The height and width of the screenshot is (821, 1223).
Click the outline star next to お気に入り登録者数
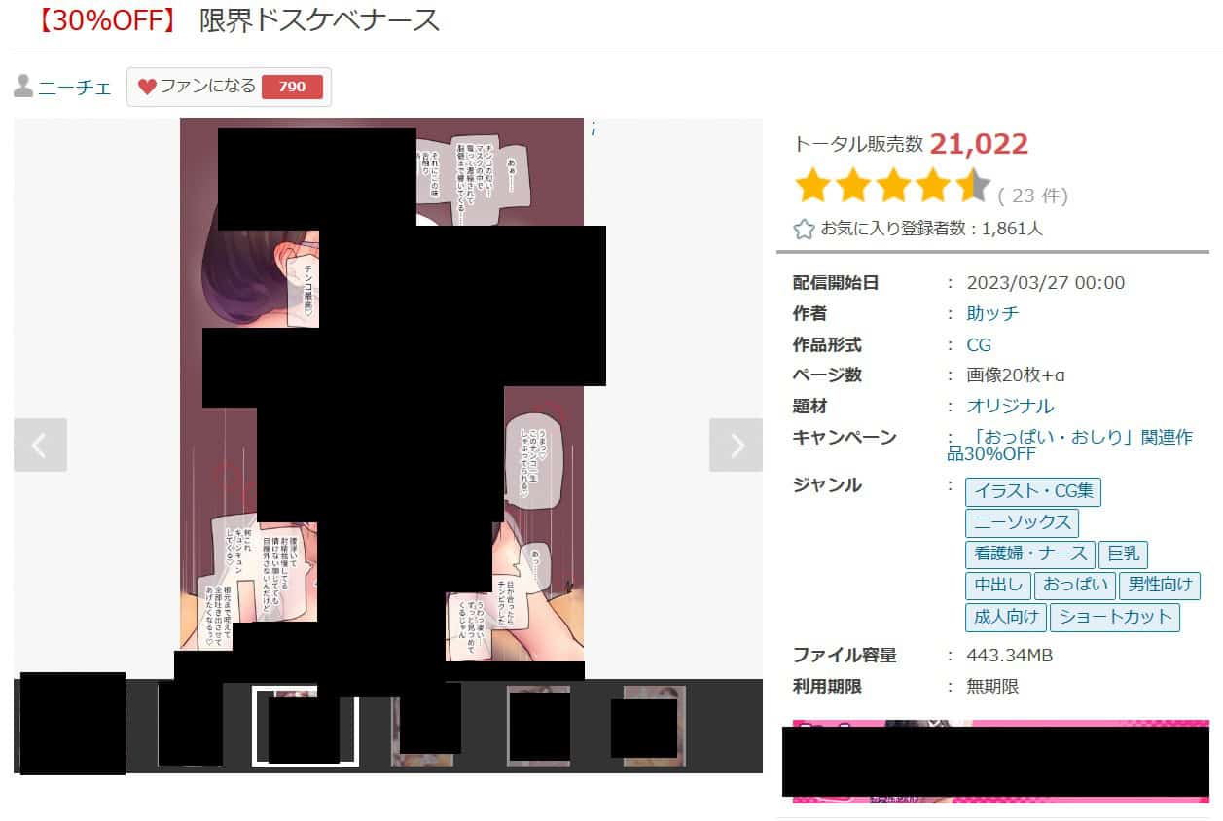click(x=804, y=230)
